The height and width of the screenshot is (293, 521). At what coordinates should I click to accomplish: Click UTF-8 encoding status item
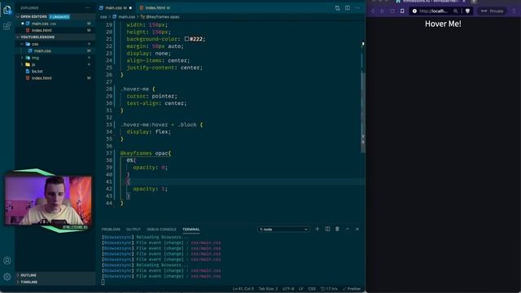[x=288, y=289]
